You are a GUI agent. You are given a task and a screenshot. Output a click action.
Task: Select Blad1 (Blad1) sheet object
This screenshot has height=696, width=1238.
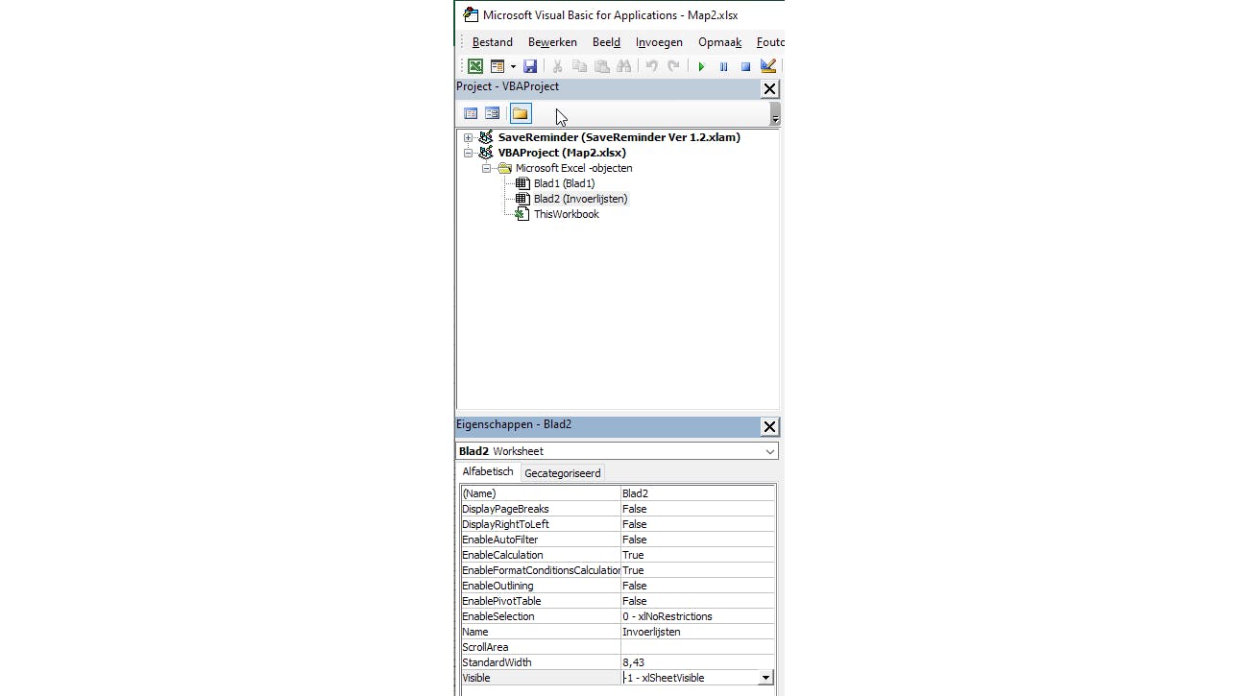pyautogui.click(x=564, y=183)
